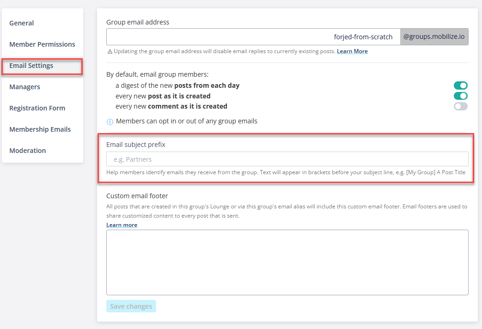Screen dimensions: 482x329
Task: Turn off every new post email toggle
Action: click(460, 96)
